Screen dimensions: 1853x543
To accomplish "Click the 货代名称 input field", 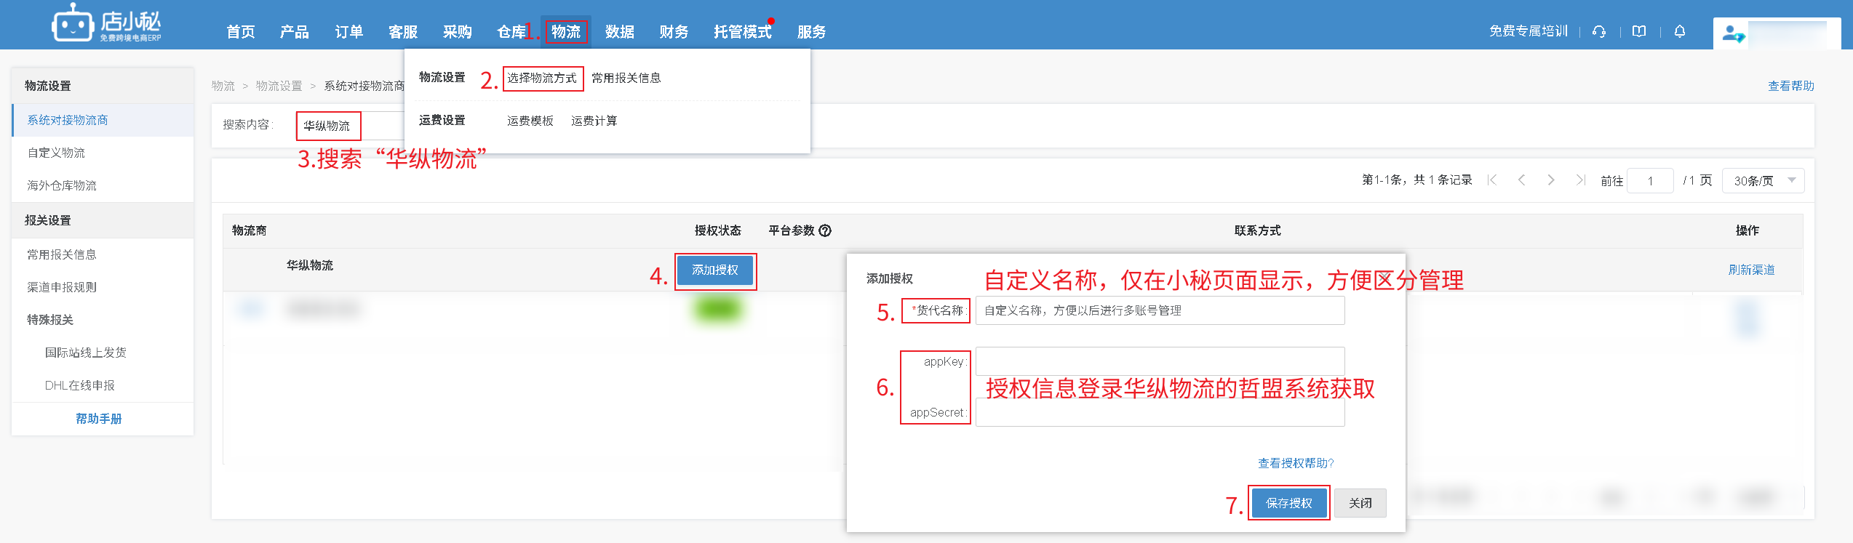I will pos(1159,311).
